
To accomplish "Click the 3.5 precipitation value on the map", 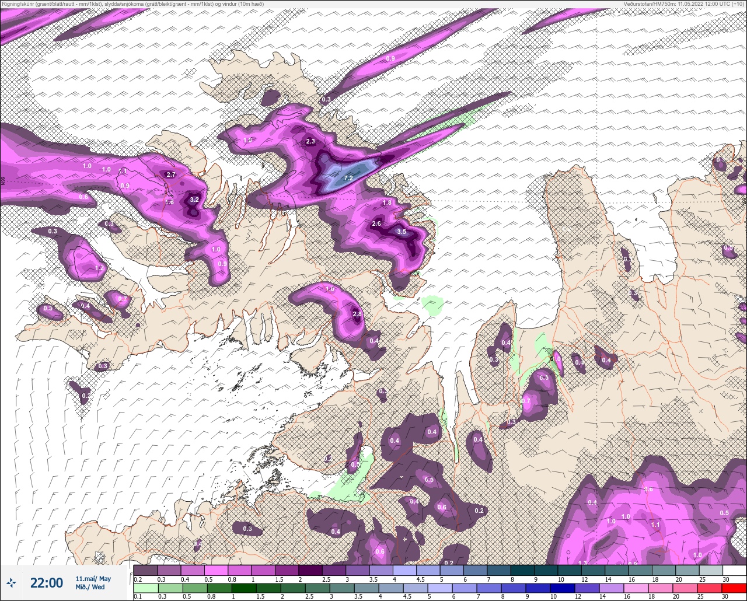I will coord(402,232).
